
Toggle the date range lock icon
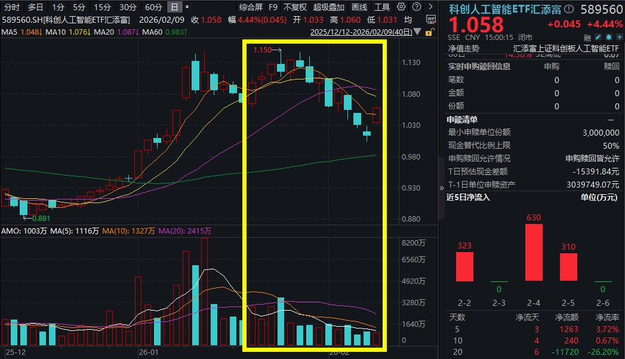tap(429, 32)
